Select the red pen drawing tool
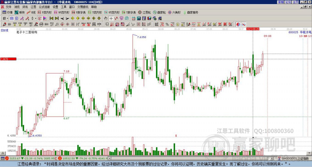Screen dimensions: 312x167 [x=4, y=24]
